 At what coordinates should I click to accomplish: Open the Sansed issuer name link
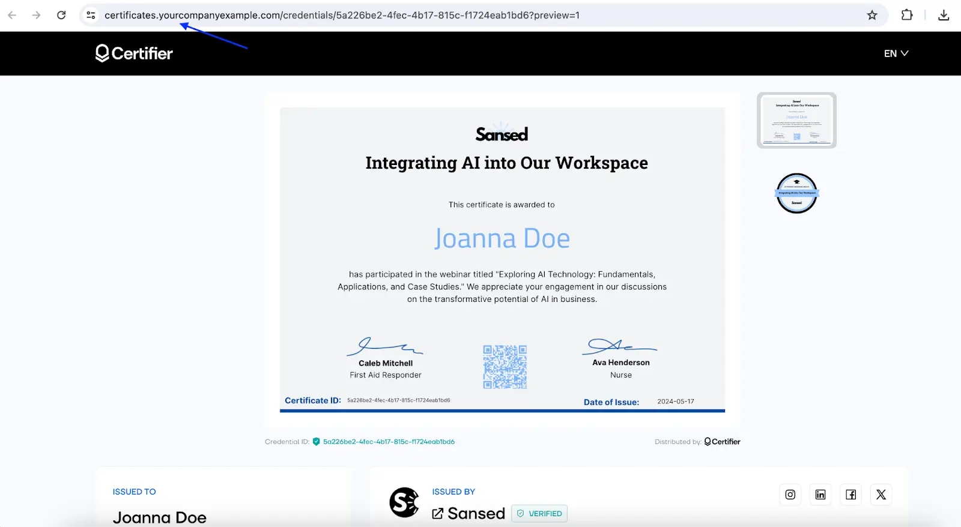(x=476, y=514)
